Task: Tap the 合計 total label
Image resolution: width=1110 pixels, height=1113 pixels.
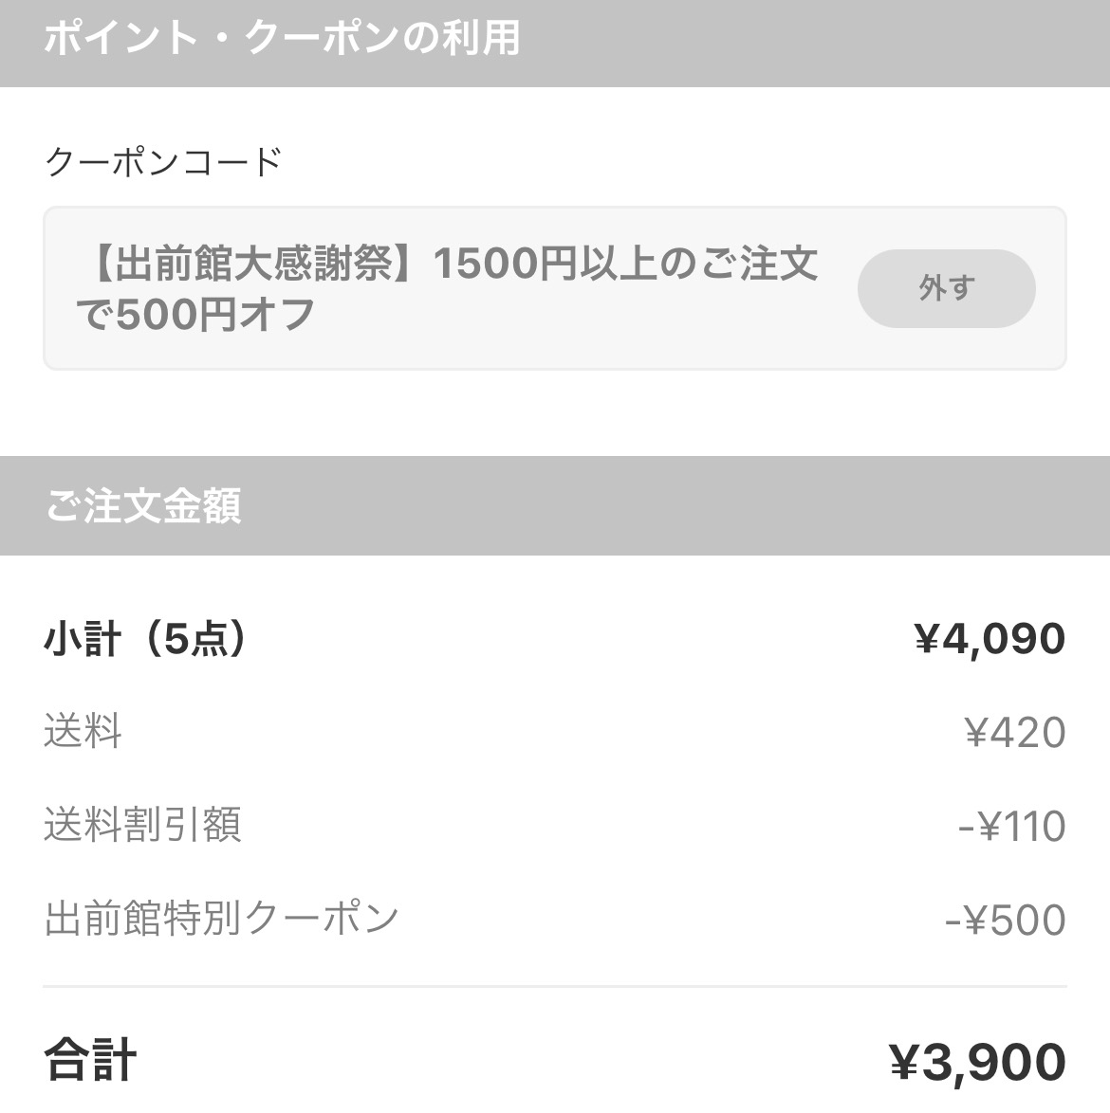Action: click(90, 1060)
